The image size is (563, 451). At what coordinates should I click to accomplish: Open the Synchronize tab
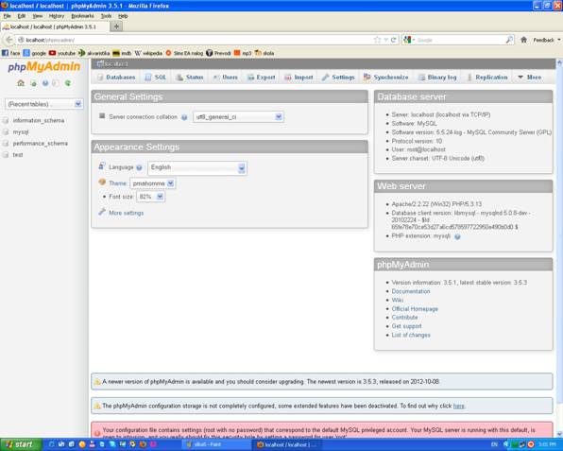pos(386,78)
